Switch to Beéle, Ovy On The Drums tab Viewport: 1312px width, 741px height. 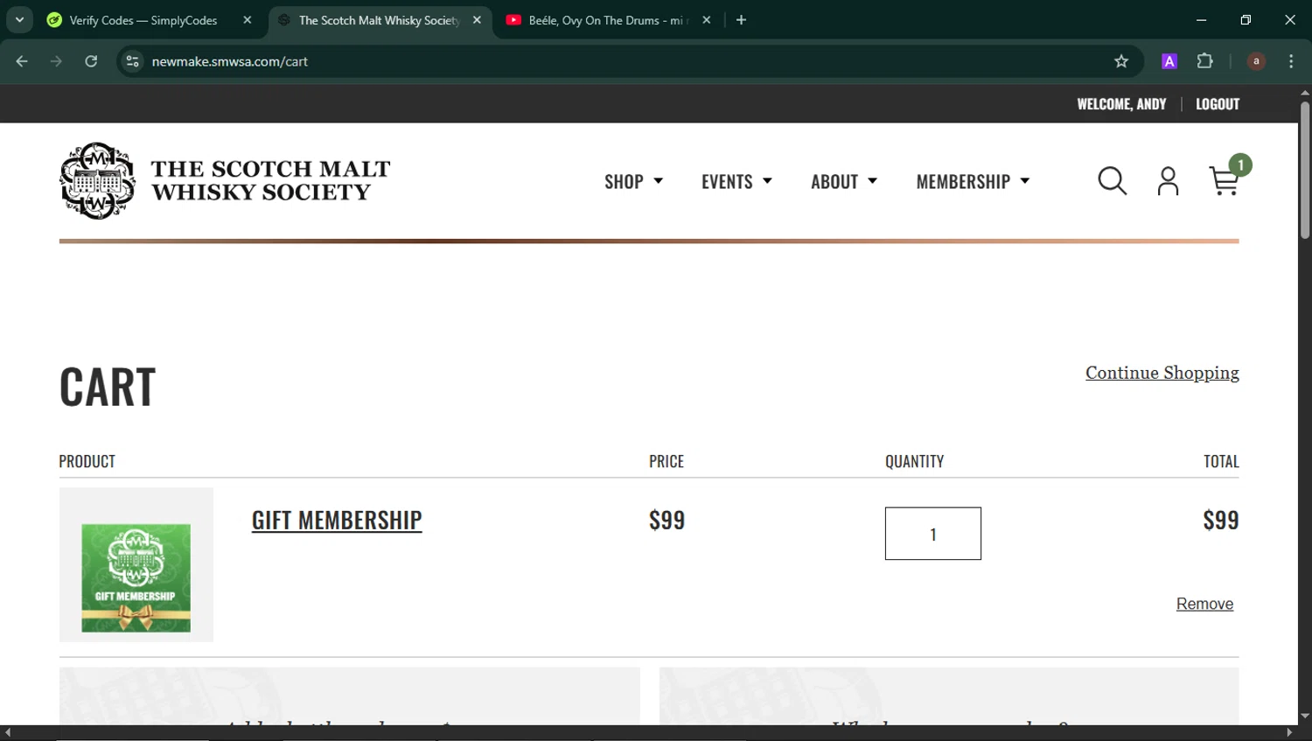pos(609,20)
